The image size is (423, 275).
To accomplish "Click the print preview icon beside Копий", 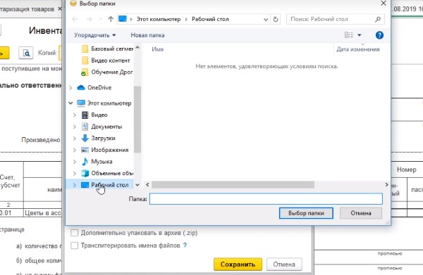I will tap(26, 53).
